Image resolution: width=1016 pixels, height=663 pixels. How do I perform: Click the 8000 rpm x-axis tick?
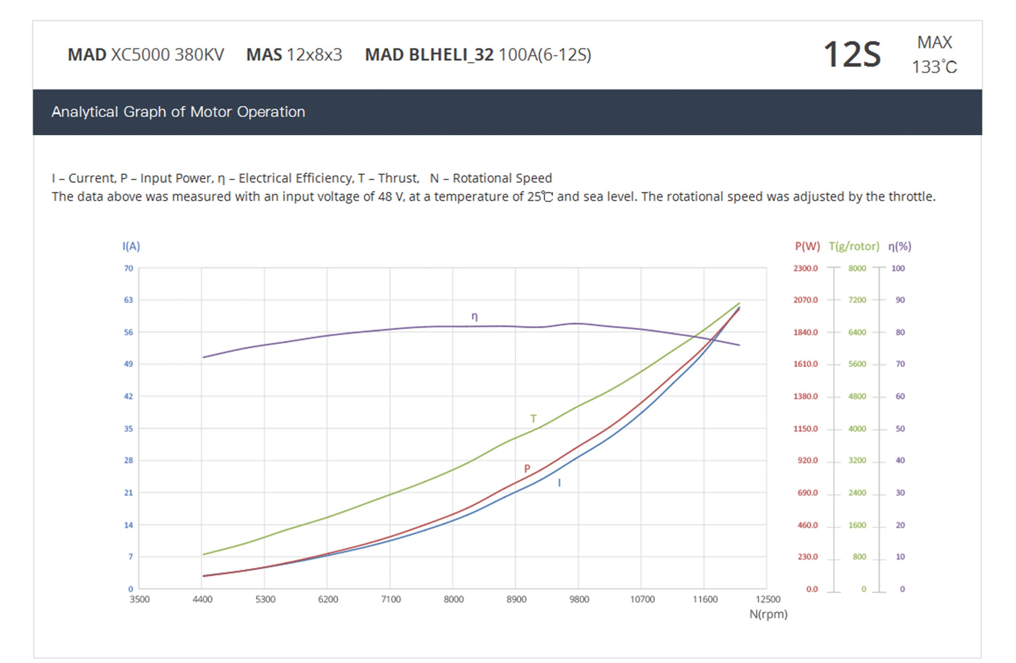(x=454, y=599)
